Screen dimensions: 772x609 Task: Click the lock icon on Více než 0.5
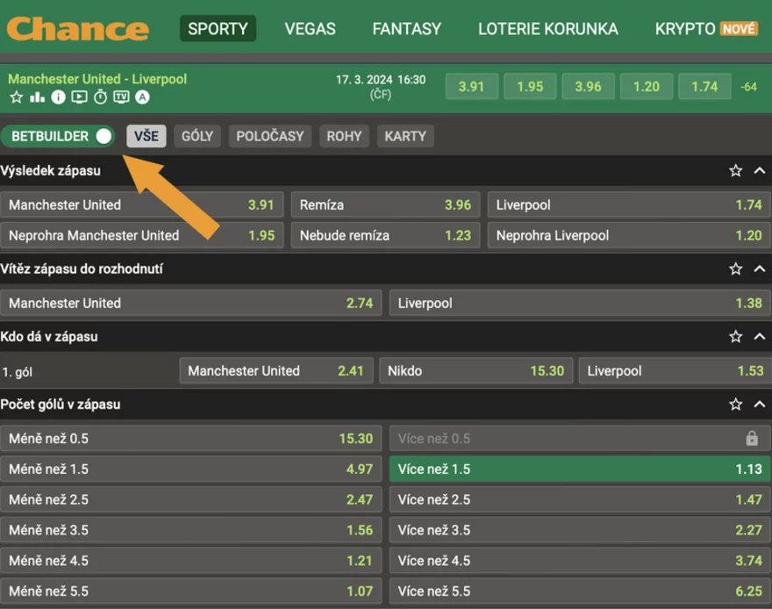[x=751, y=438]
